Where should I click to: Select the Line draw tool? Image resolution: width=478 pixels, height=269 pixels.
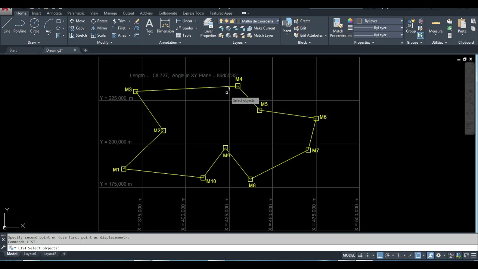coord(7,26)
